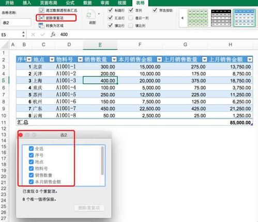Open the 销售数量 column filter dropdown

(x=114, y=59)
